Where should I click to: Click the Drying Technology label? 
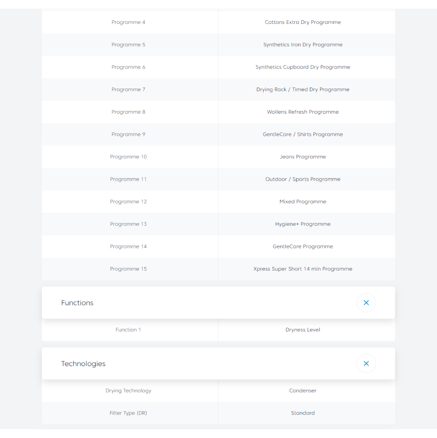[x=128, y=391]
